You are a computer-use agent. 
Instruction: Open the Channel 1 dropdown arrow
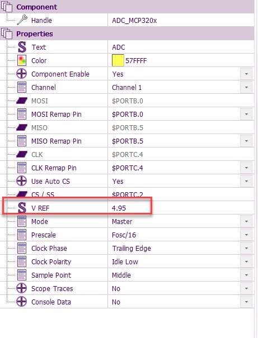pos(246,87)
